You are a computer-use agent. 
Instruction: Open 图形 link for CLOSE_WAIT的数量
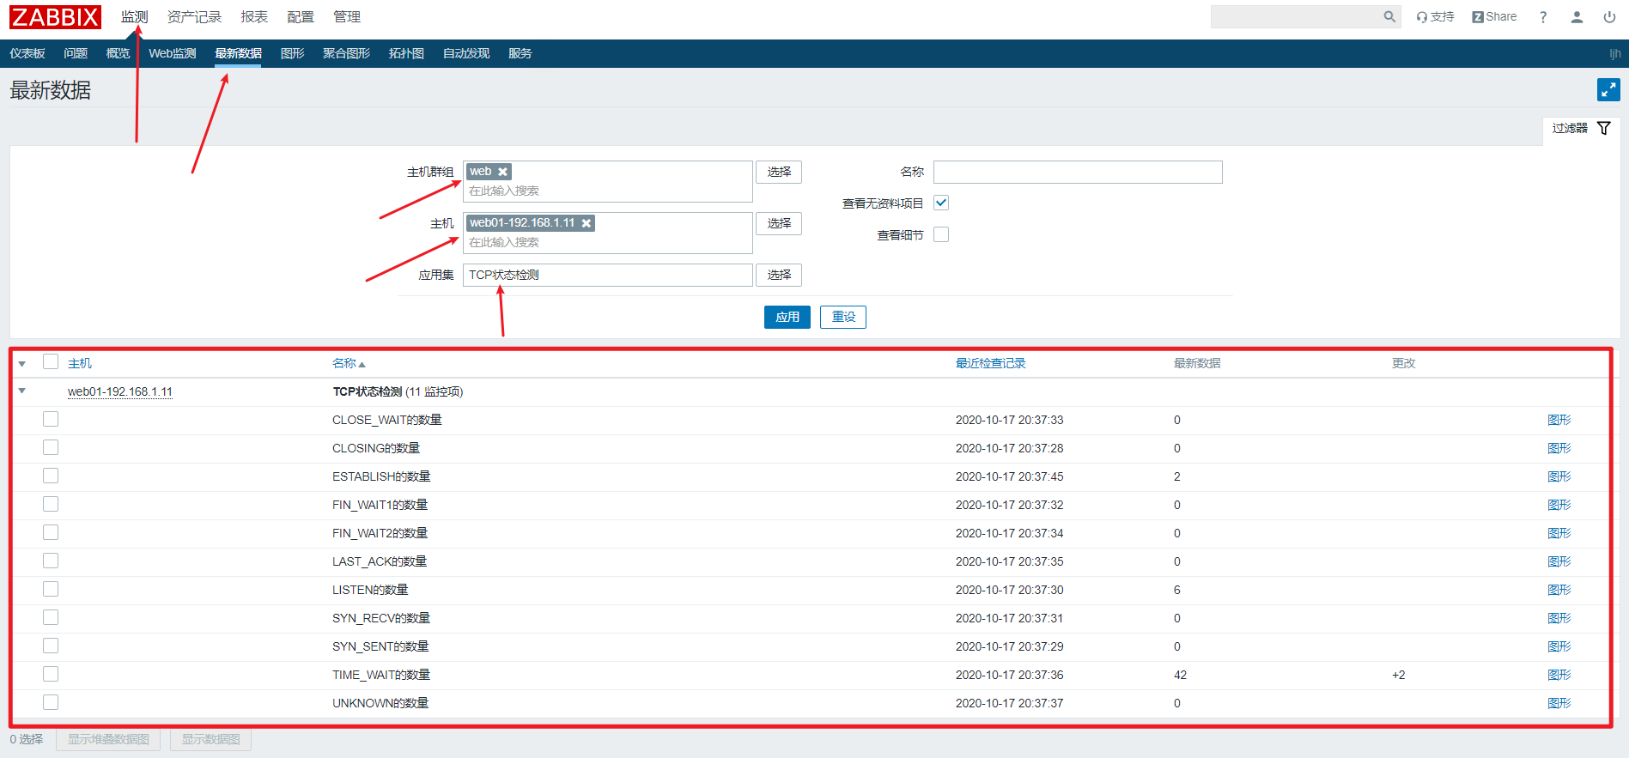point(1559,420)
